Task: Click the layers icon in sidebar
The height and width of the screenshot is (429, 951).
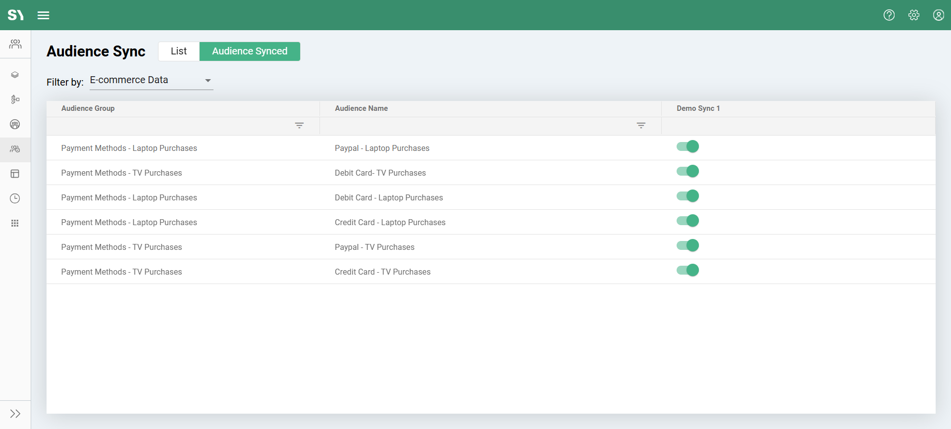Action: 15,75
